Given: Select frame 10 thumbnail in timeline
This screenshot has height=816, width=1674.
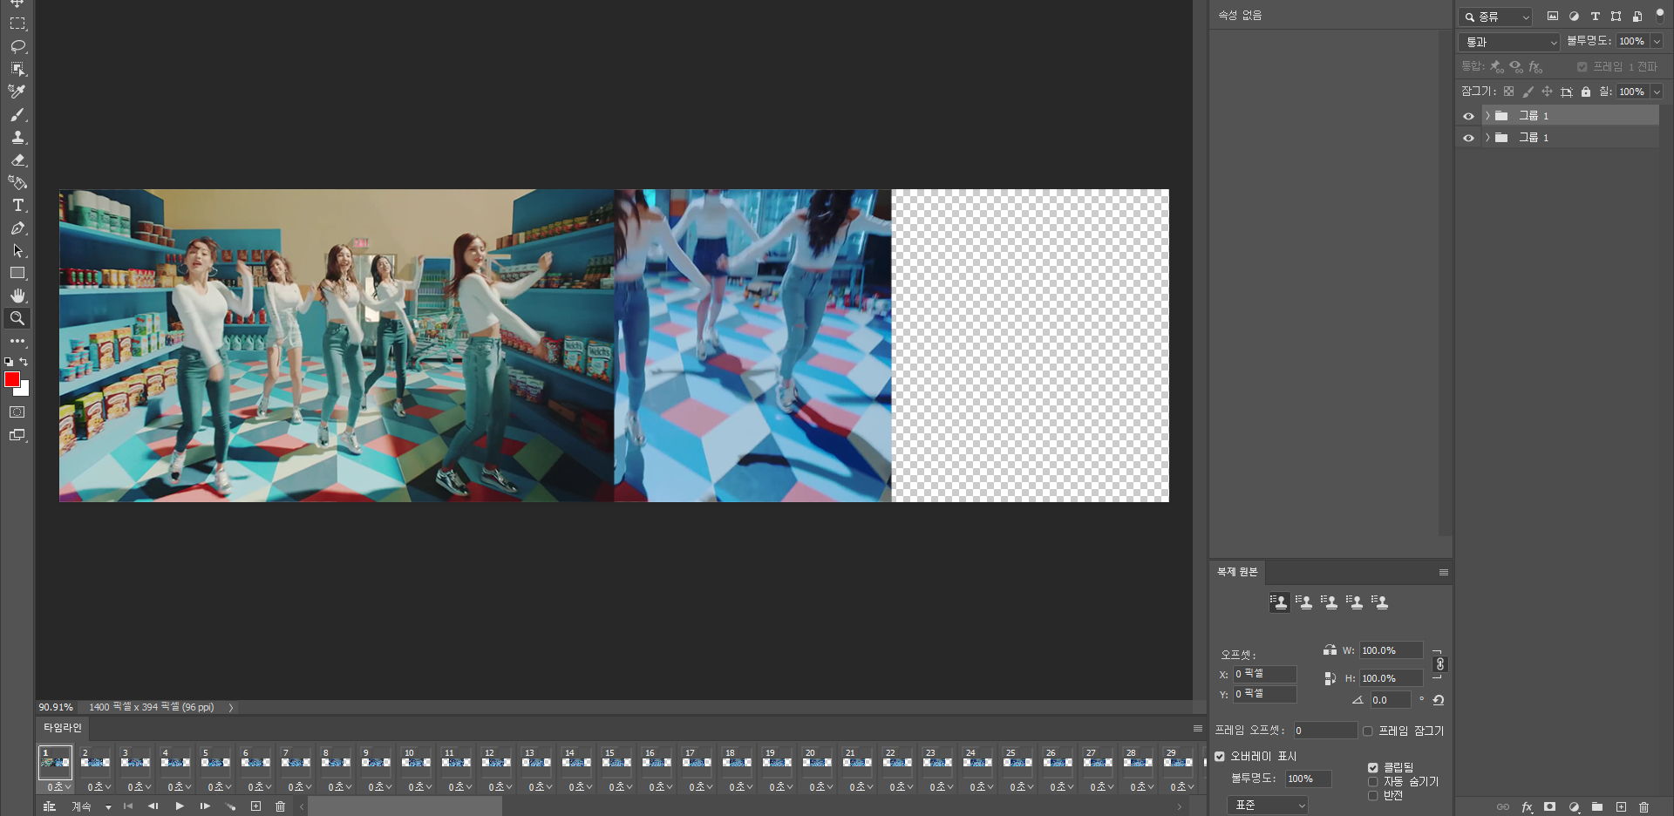Looking at the screenshot, I should click(x=416, y=763).
